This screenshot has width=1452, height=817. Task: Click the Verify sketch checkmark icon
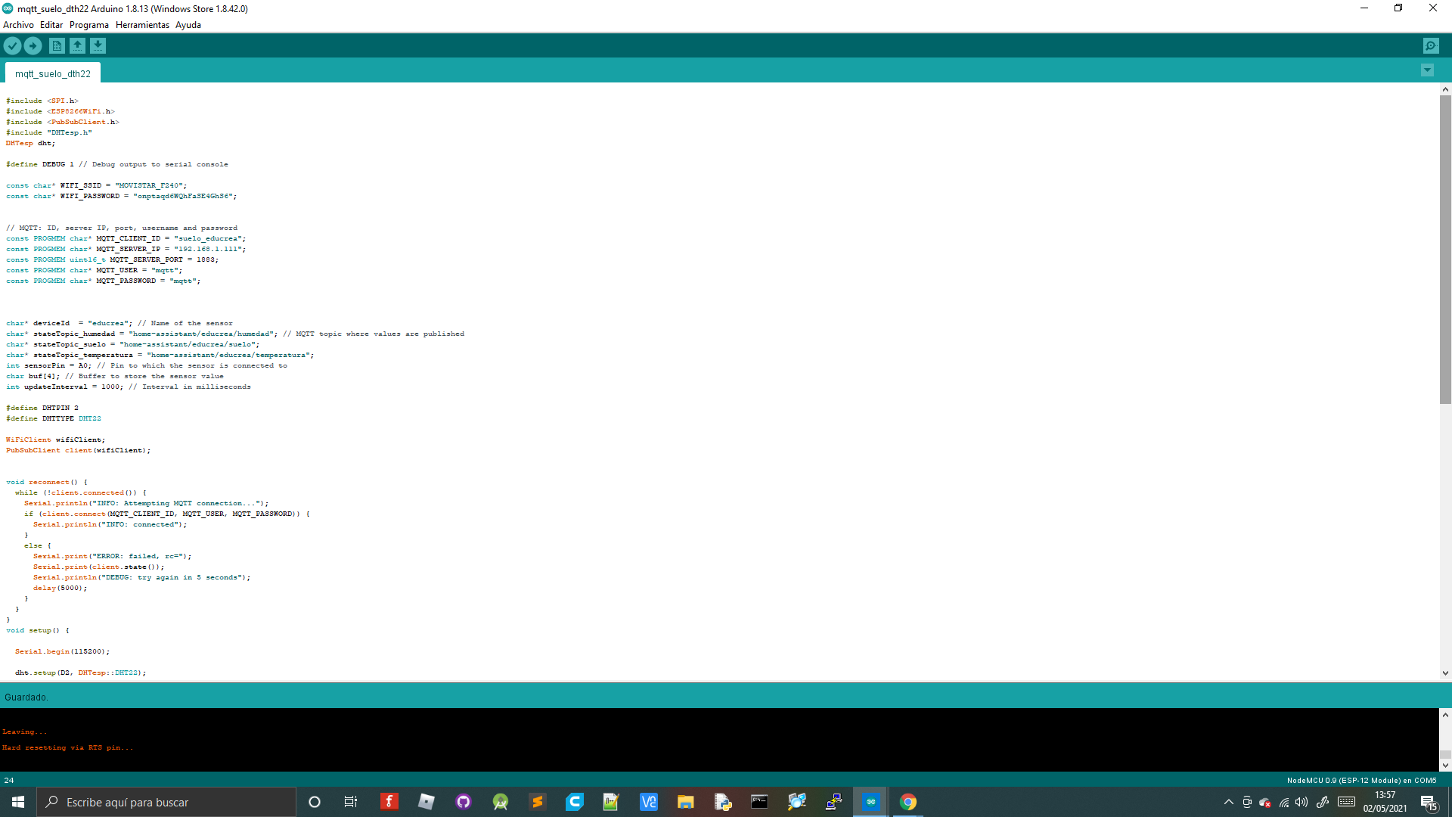pyautogui.click(x=12, y=46)
